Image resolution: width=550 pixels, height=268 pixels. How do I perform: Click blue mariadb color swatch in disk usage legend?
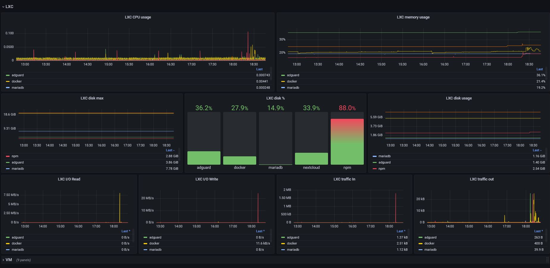coord(375,156)
